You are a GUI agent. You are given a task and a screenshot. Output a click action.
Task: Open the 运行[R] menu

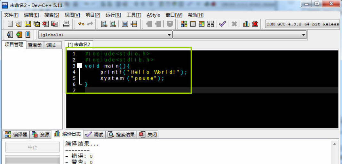click(x=113, y=15)
